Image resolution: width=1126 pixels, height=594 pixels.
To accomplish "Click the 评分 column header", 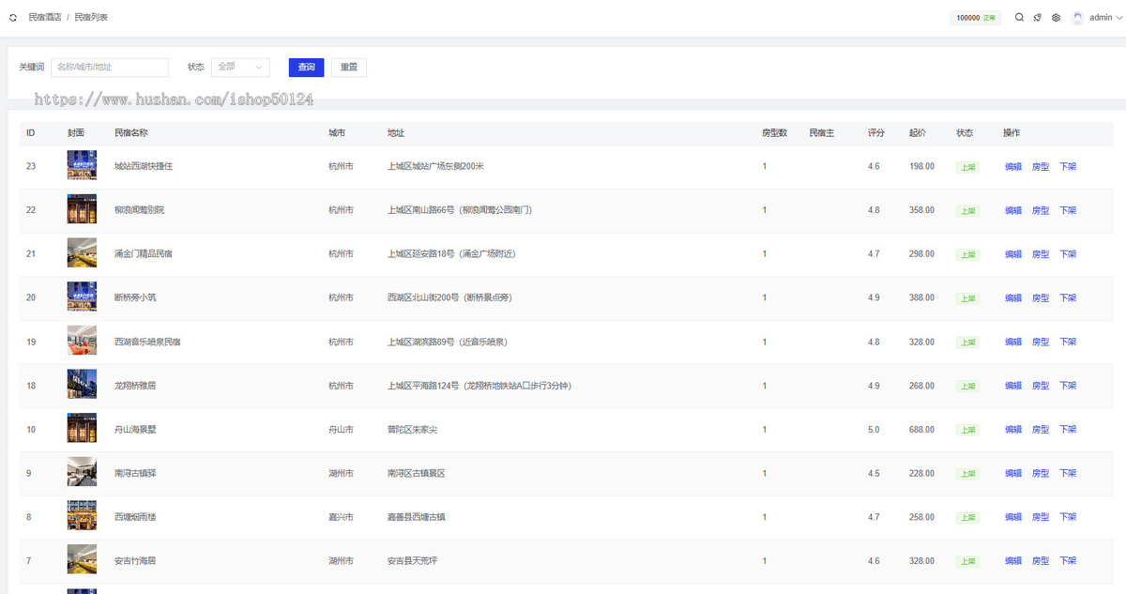I will (x=876, y=133).
